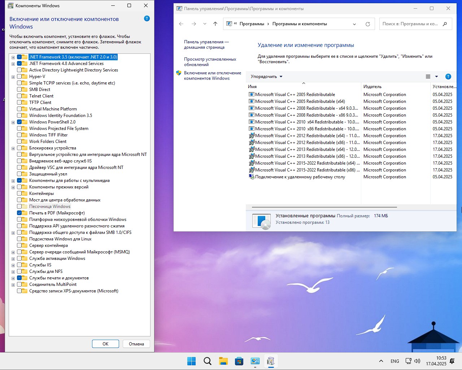Click the help icon in Windows Features dialog
Screen dimensions: 462x370
[x=147, y=18]
